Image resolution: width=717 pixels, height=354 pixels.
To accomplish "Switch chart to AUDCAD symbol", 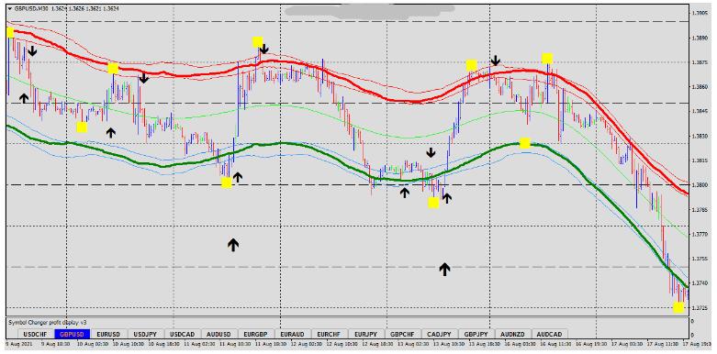I will point(550,334).
